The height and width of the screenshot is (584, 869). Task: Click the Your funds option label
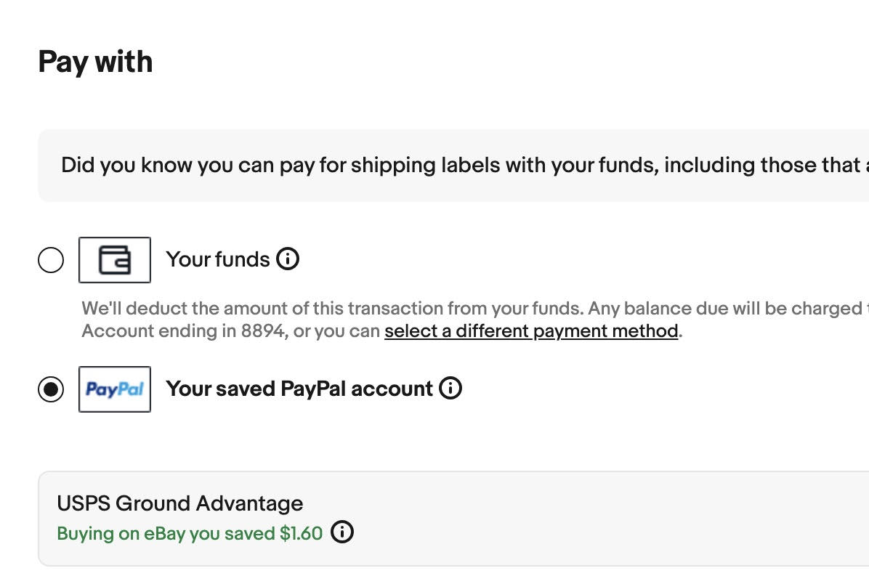pos(218,258)
